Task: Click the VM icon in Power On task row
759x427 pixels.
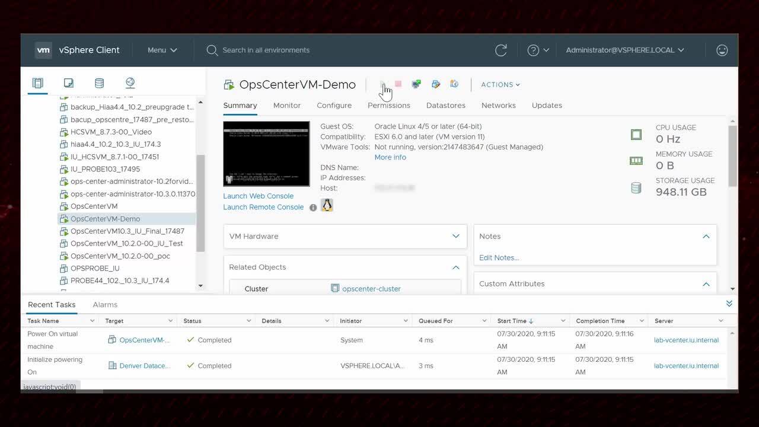Action: [x=112, y=340]
